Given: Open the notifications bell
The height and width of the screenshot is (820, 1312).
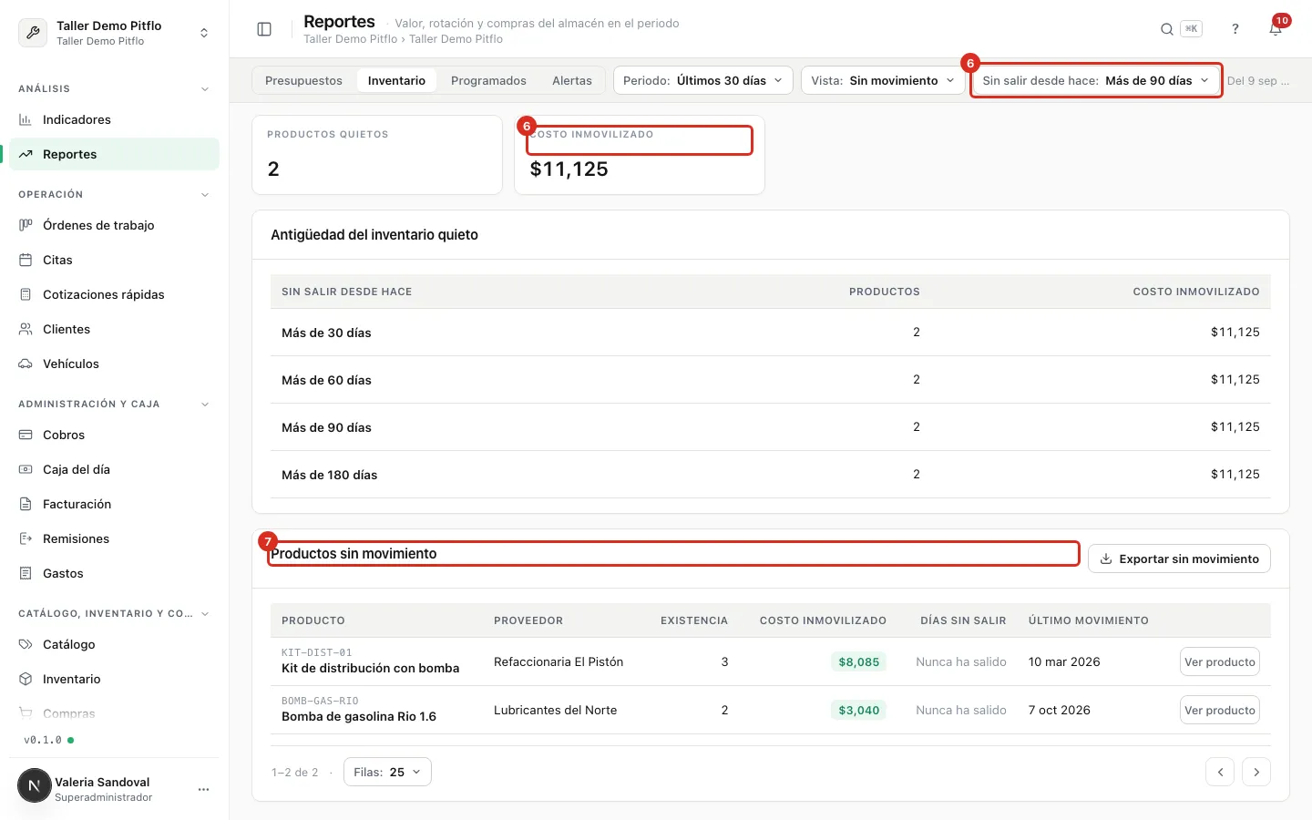Looking at the screenshot, I should point(1276,29).
